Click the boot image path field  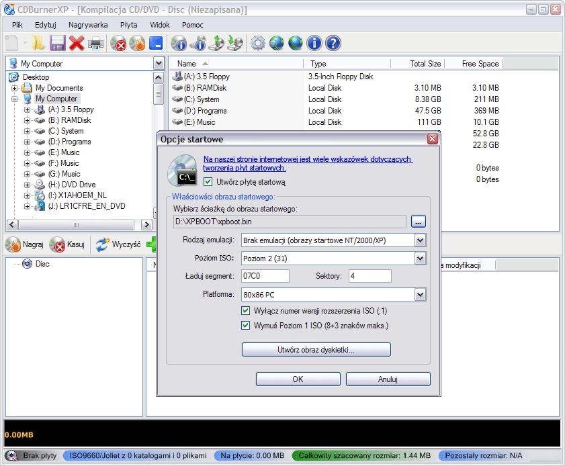(x=290, y=222)
